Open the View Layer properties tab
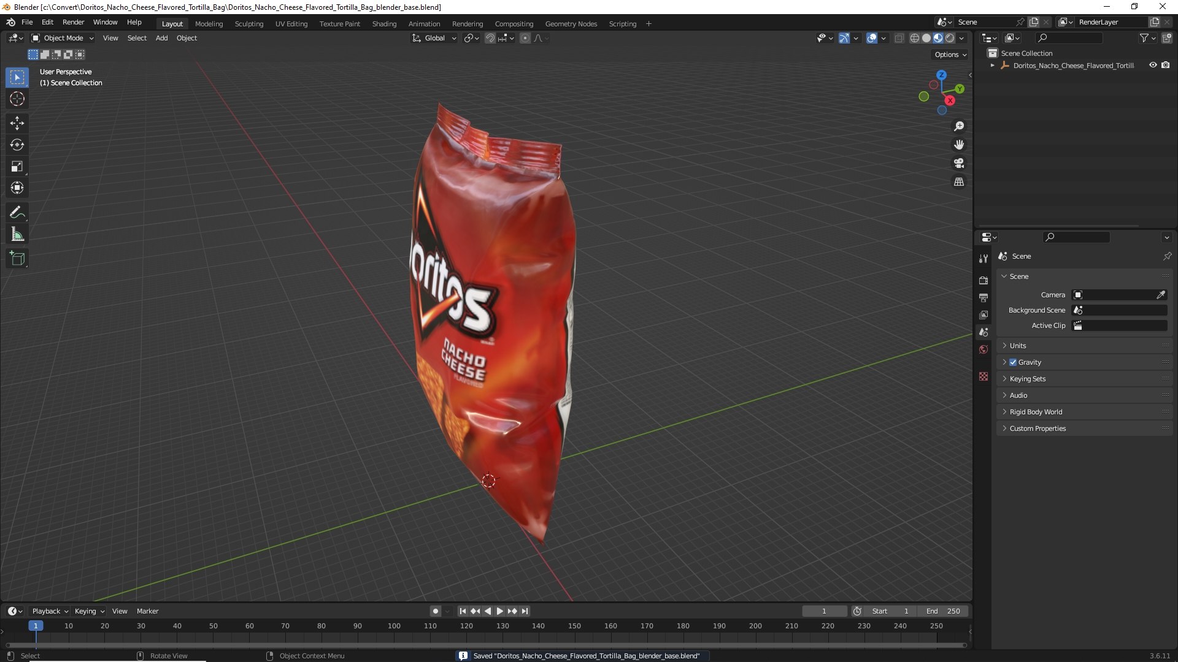 click(984, 314)
